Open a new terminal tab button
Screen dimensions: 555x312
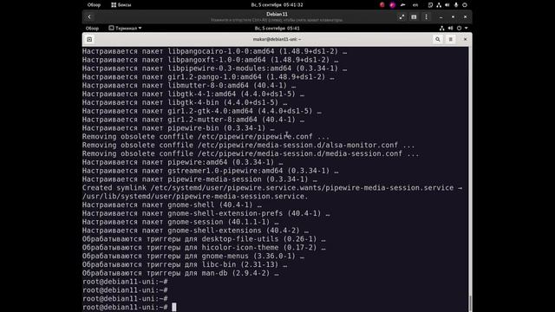point(89,40)
